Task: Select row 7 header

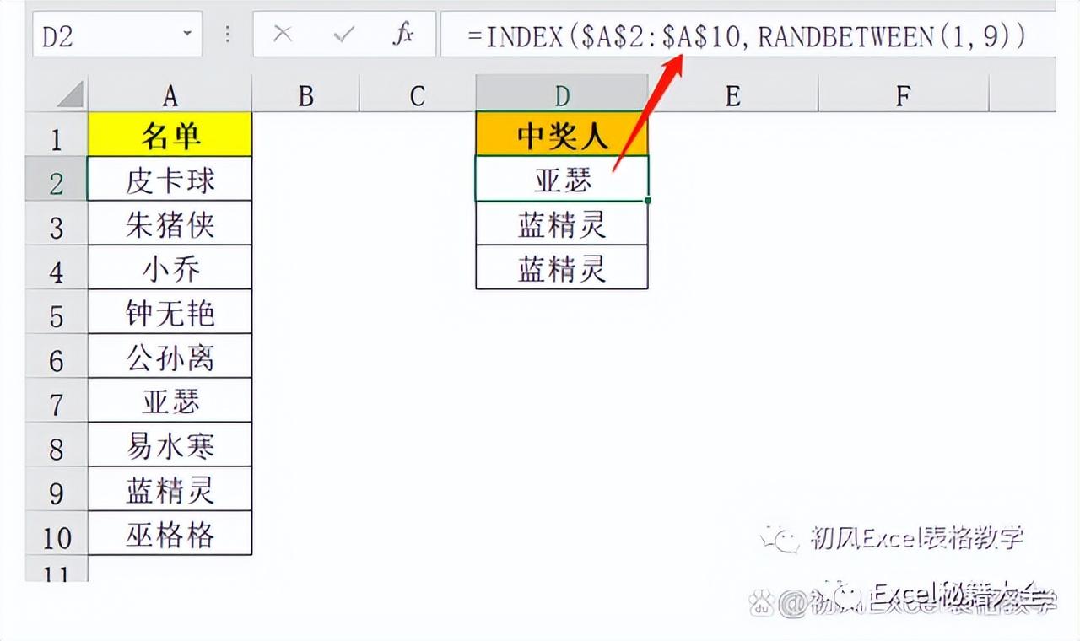Action: coord(56,402)
